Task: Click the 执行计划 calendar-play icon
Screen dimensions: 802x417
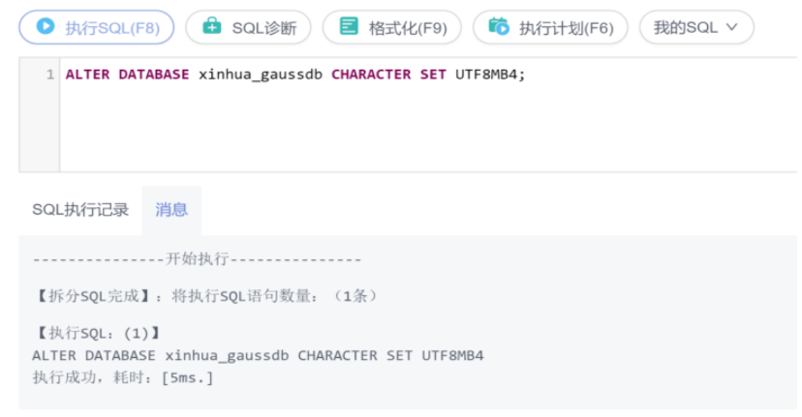Action: point(499,27)
